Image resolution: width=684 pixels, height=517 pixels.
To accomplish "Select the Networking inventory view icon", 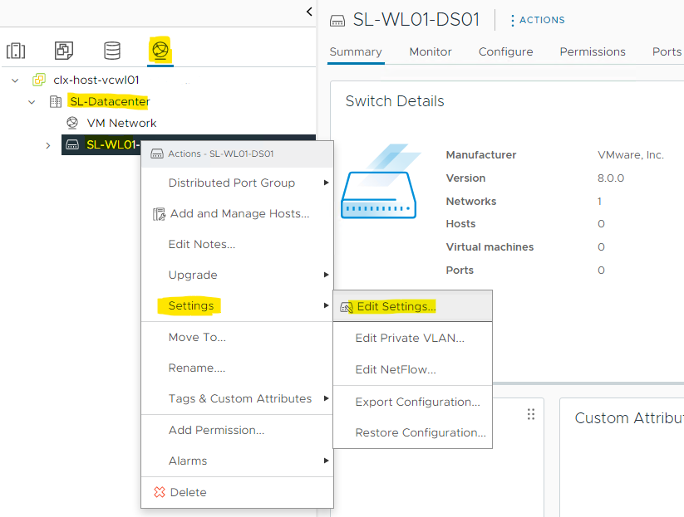I will pos(160,51).
